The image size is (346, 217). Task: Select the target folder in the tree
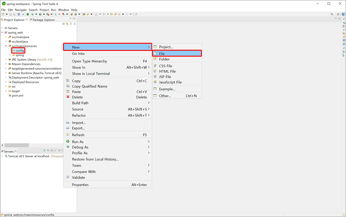coord(14,91)
